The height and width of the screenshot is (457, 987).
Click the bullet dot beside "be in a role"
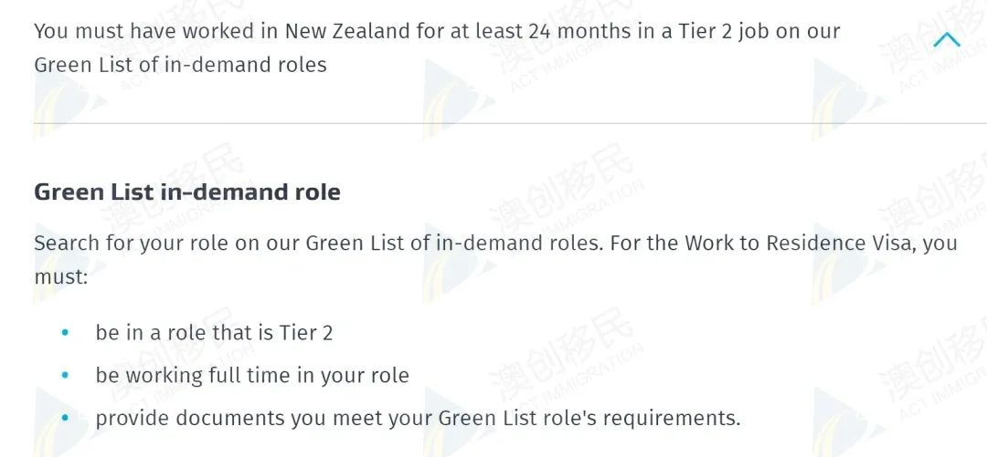point(65,334)
